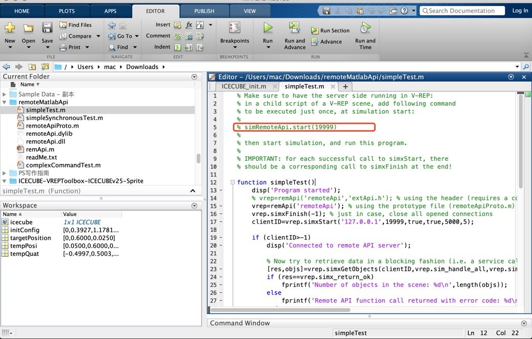Collapse the simpleTest.m details pane
Screen dimensions: 532x339
tap(192, 191)
